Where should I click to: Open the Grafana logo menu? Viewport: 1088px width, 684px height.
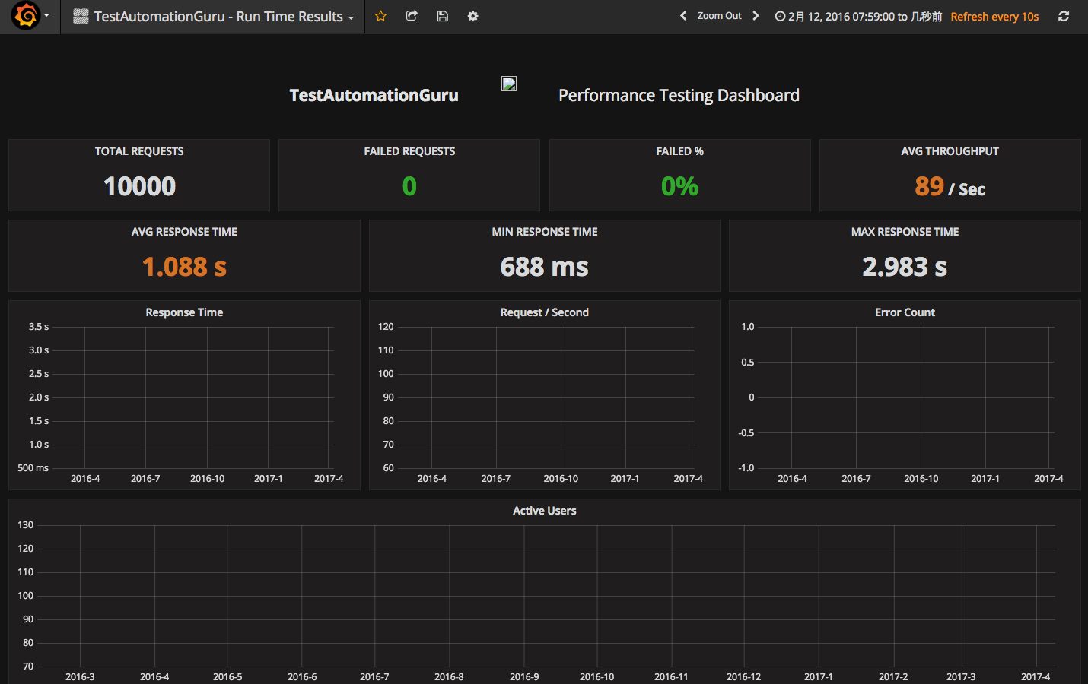point(26,16)
